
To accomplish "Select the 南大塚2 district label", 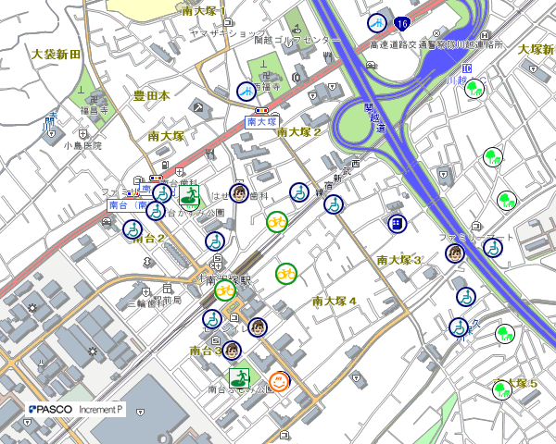I will pos(299,132).
